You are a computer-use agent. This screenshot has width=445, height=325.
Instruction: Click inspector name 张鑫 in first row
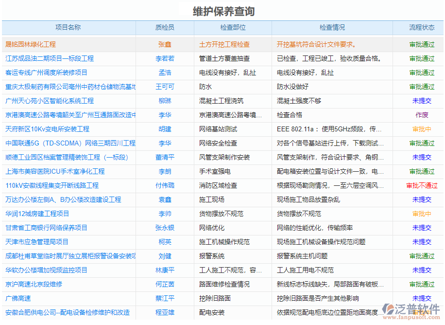[164, 44]
